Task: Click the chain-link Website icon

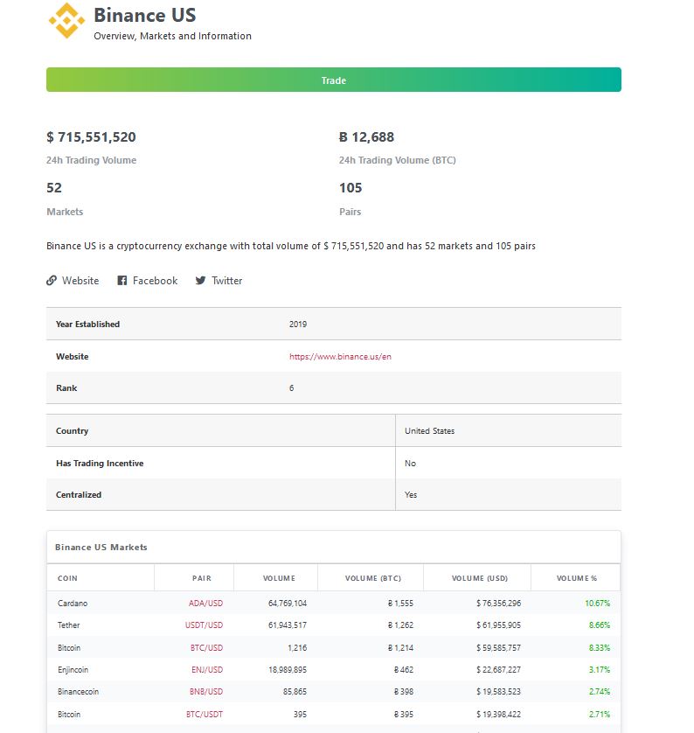Action: pos(52,281)
